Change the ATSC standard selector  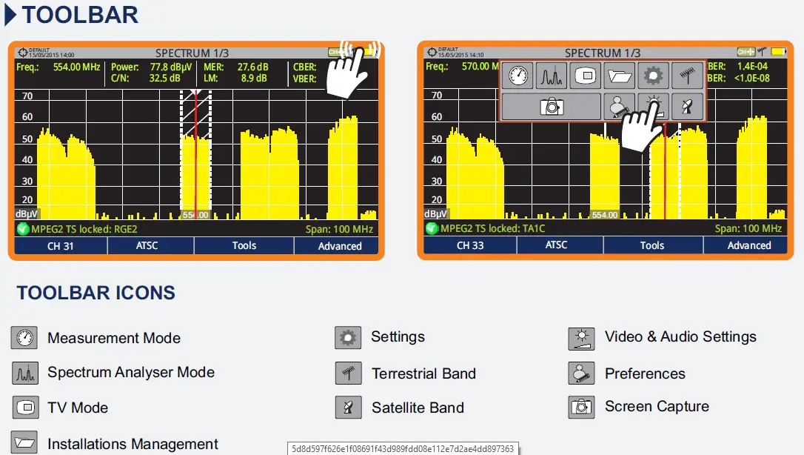(150, 245)
